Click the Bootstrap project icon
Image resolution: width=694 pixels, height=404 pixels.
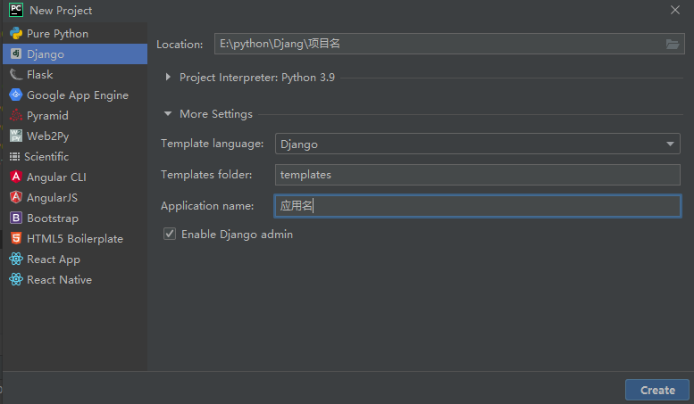16,218
